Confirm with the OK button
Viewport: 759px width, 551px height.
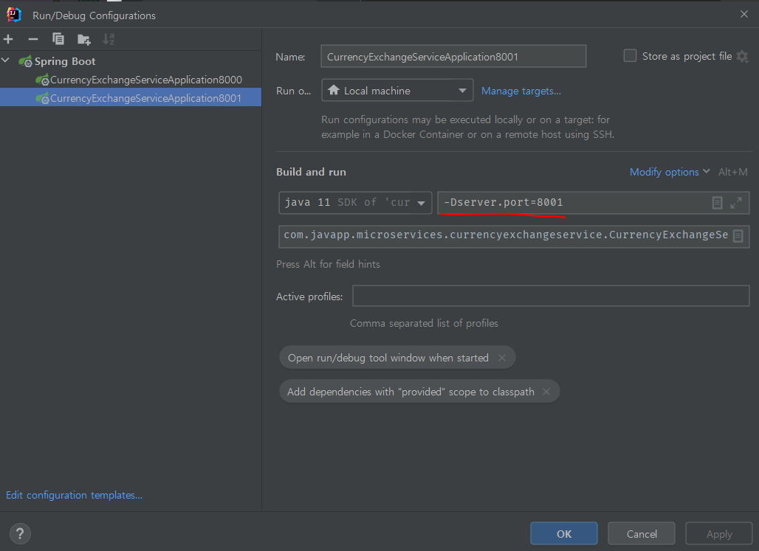pos(564,533)
